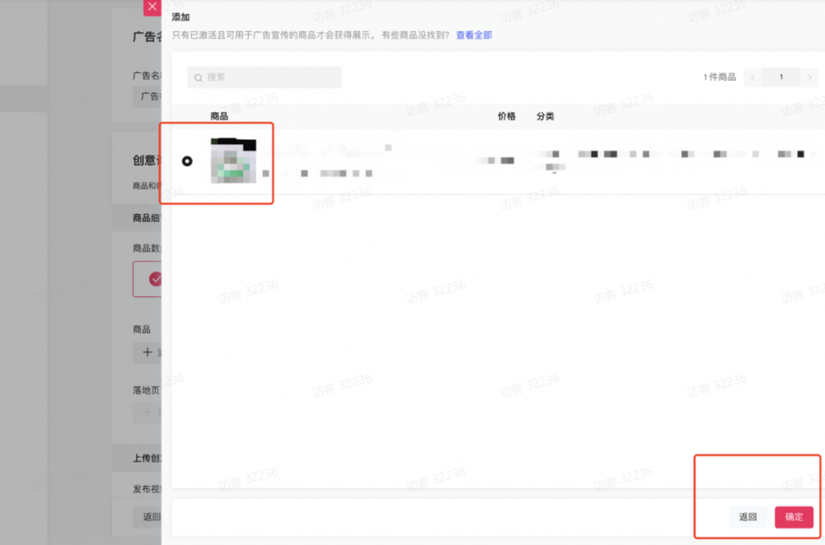The height and width of the screenshot is (545, 825).
Task: Click the 返回 button in the dialog footer
Action: tap(748, 517)
